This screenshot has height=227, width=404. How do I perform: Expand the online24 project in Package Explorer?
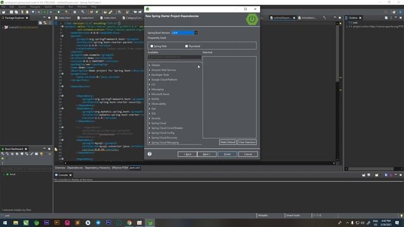(3, 27)
